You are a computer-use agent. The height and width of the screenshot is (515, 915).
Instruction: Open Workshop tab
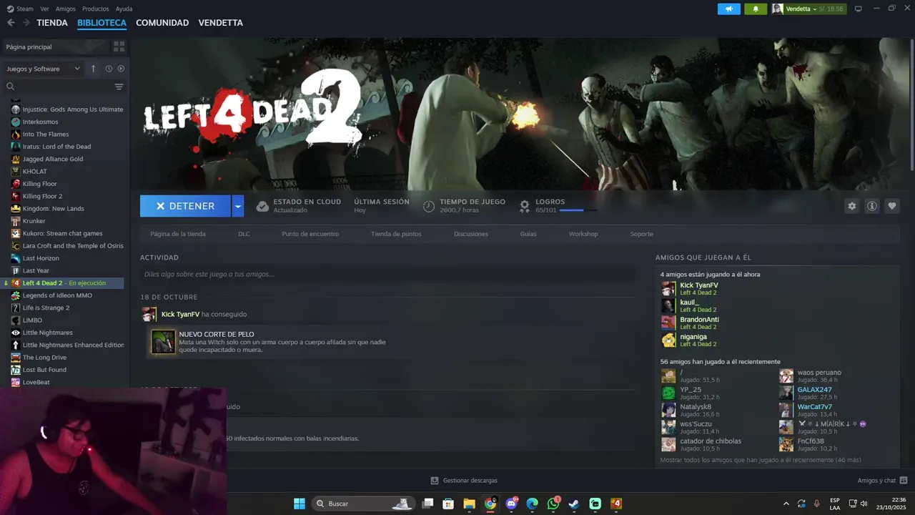click(583, 234)
